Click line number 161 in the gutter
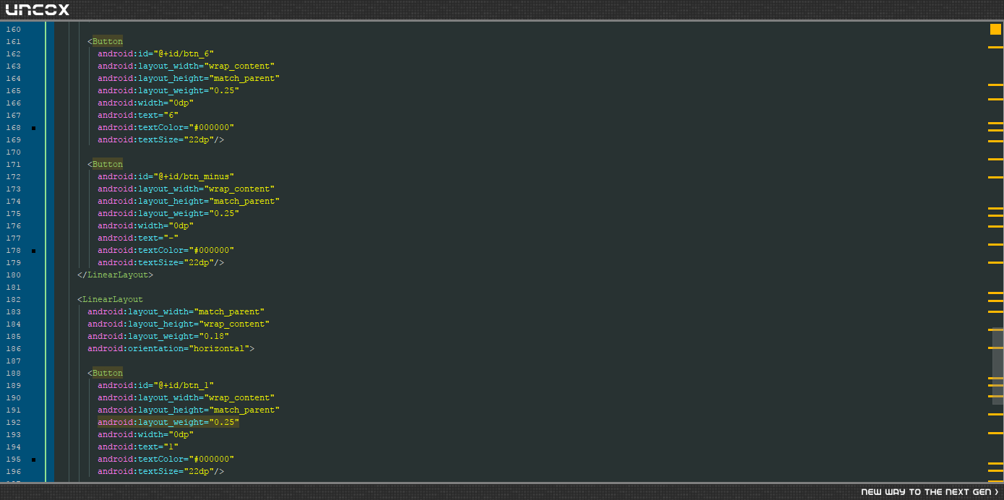1004x500 pixels. (x=13, y=41)
